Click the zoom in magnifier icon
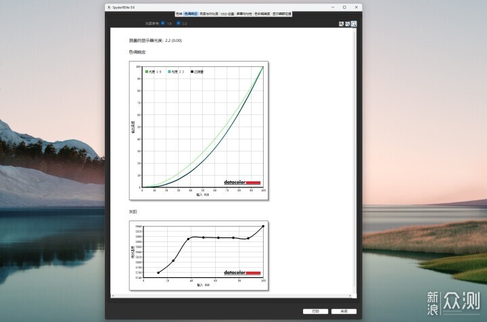Viewport: 487px width, 322px height. click(x=342, y=24)
